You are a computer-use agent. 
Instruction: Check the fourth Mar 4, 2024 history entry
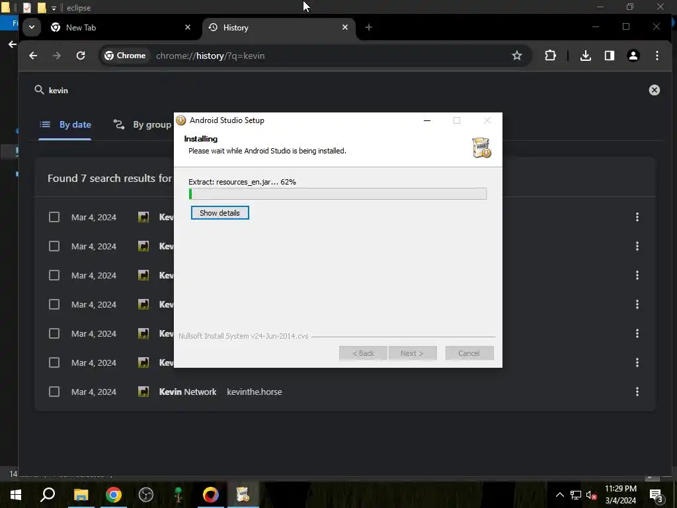point(54,304)
